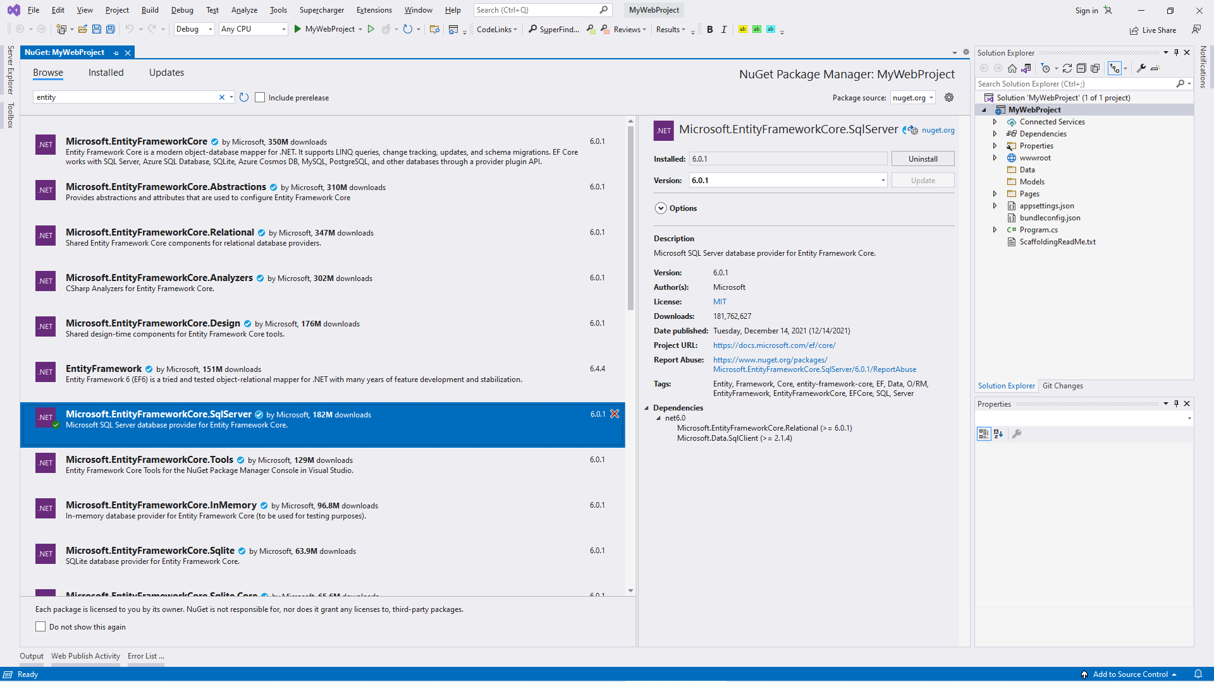Refresh the NuGet package search results
This screenshot has height=682, width=1214.
point(244,97)
